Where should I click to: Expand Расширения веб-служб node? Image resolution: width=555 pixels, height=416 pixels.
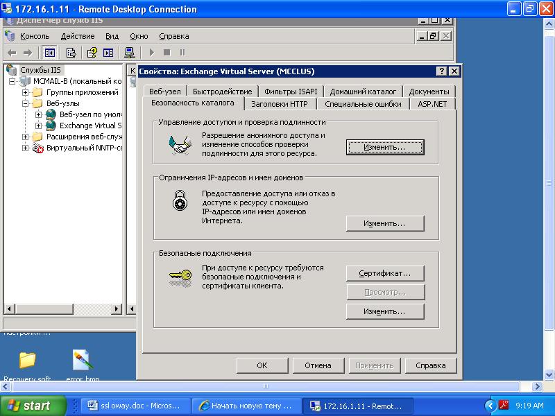coord(26,137)
